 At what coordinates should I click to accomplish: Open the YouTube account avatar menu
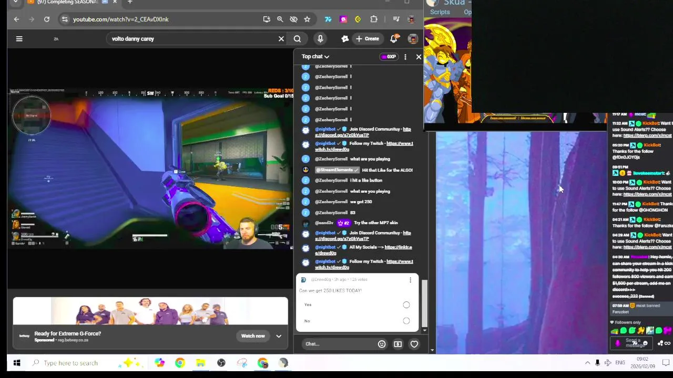413,39
